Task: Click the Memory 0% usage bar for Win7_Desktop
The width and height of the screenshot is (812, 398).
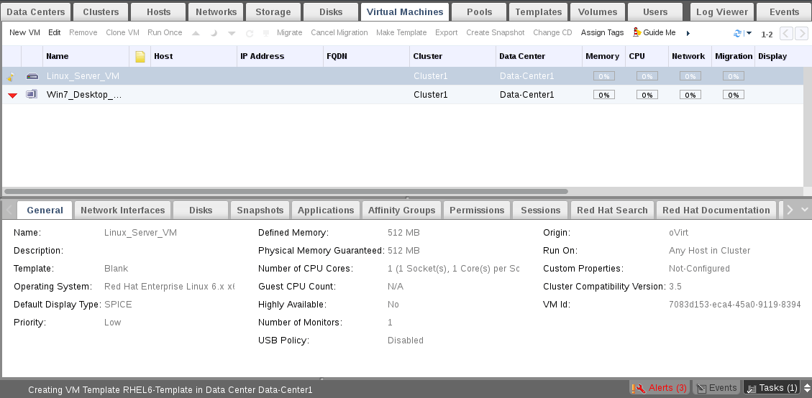Action: (603, 95)
